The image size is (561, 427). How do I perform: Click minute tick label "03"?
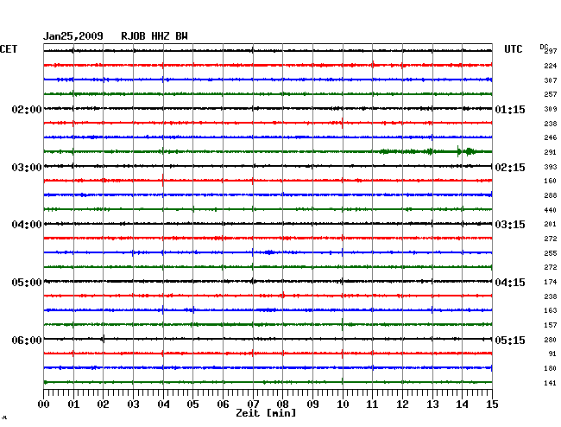pos(133,405)
